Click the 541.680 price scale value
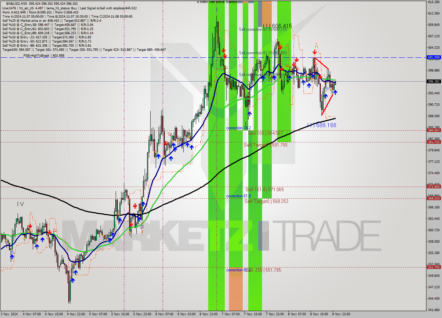Viewport: 442px width, 318px height. click(434, 310)
